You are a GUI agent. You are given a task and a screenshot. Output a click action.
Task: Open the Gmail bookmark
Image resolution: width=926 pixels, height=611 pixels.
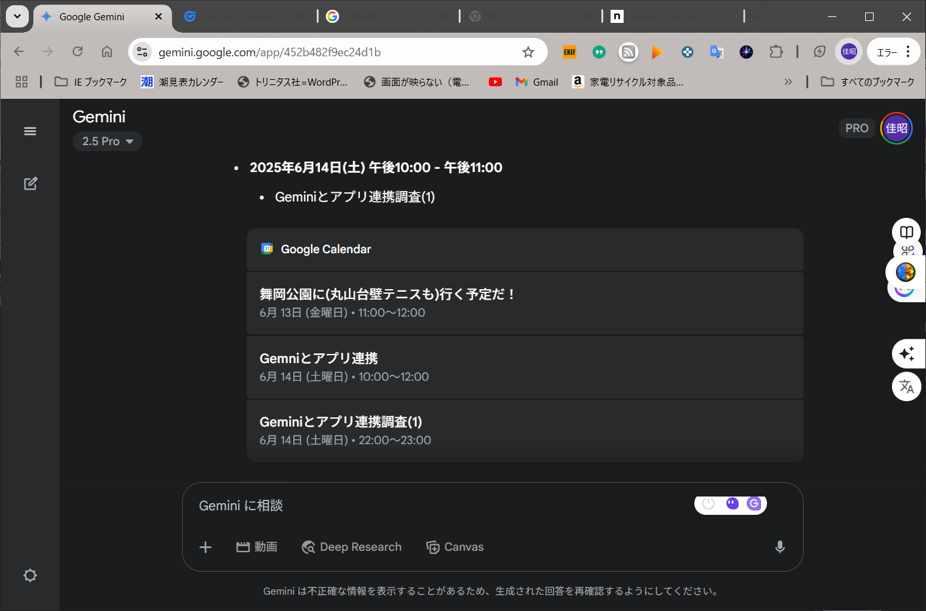pyautogui.click(x=537, y=82)
